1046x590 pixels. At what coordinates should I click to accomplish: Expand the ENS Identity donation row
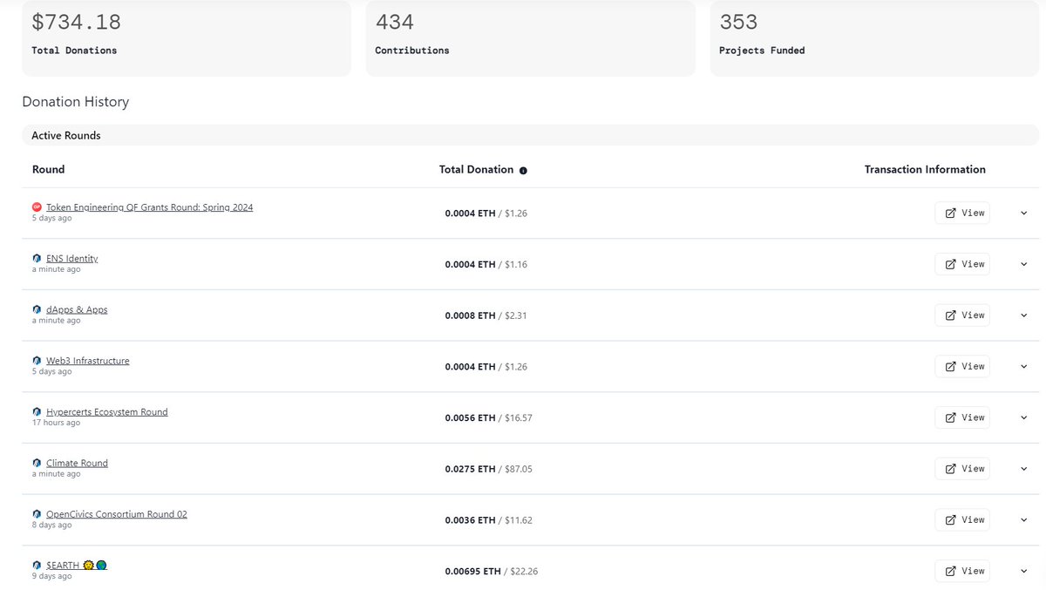pyautogui.click(x=1023, y=264)
